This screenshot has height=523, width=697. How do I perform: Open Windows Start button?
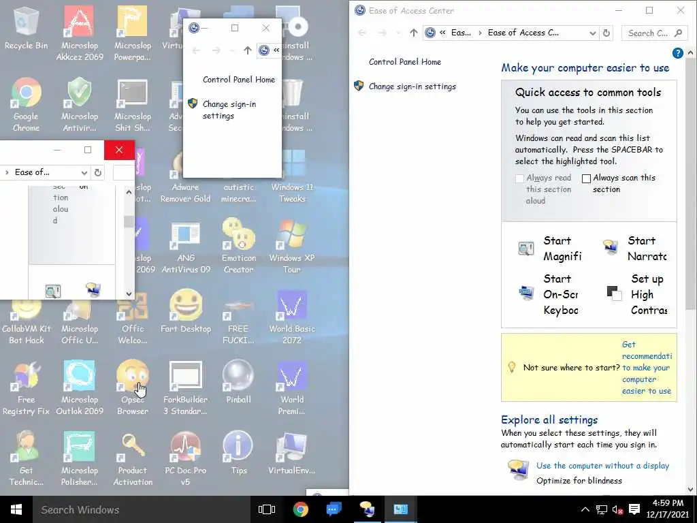16,509
